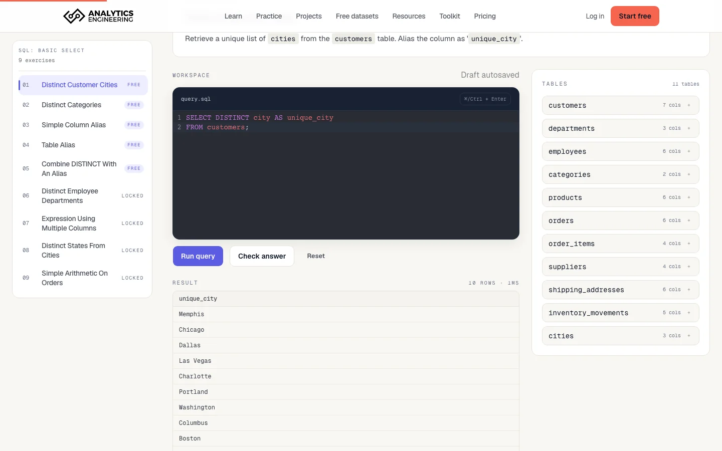Expand the suppliers table plus icon

tap(689, 267)
